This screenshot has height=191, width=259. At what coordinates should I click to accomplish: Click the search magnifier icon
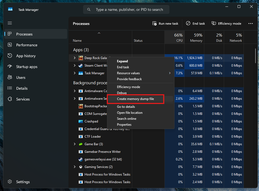point(89,9)
